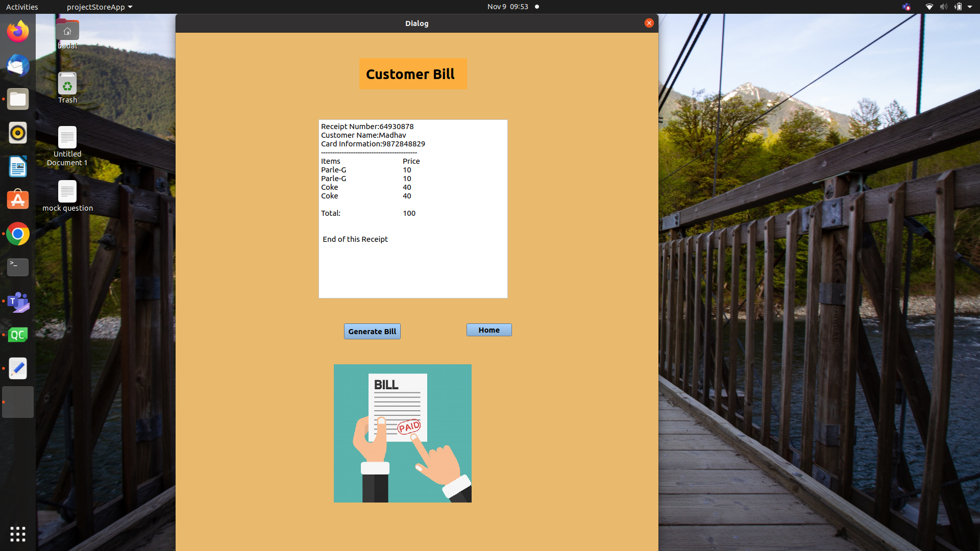Show applications grid
The height and width of the screenshot is (551, 980).
coord(18,534)
